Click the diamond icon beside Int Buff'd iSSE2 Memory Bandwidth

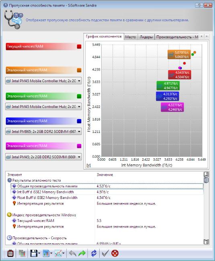pos(14,192)
